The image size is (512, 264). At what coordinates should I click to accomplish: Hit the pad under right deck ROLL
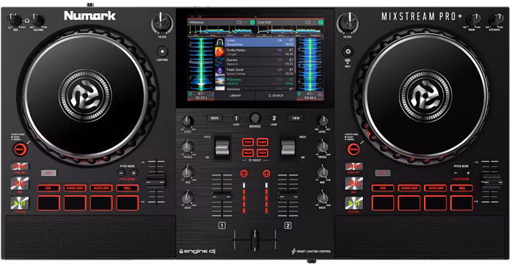click(x=462, y=203)
